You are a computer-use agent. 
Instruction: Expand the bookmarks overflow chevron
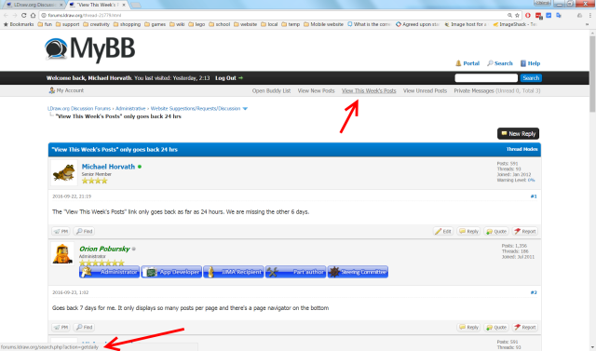click(x=587, y=24)
